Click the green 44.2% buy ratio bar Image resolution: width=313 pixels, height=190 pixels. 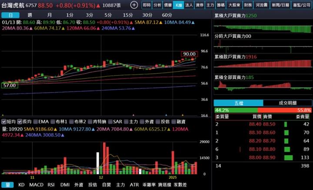236,110
